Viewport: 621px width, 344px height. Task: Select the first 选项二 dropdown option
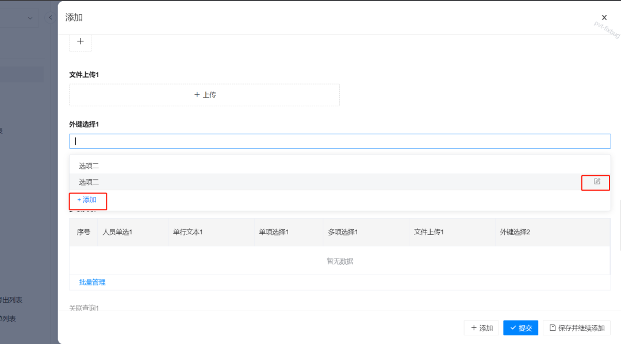(340, 166)
